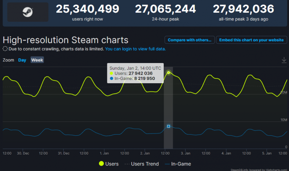Click the yellow Users legend circle icon
Viewport: 289px width, 171px height.
click(x=101, y=164)
